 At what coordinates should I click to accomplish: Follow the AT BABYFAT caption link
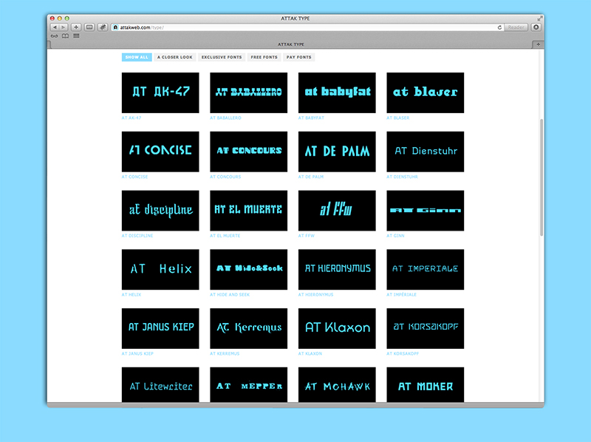[311, 118]
